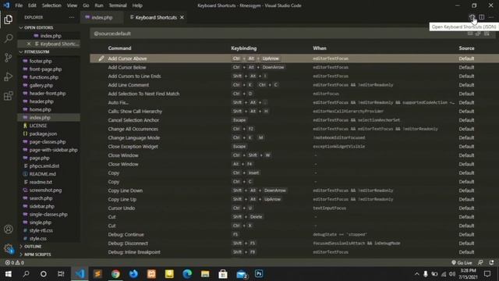
Task: Click the When column header
Action: tap(320, 48)
